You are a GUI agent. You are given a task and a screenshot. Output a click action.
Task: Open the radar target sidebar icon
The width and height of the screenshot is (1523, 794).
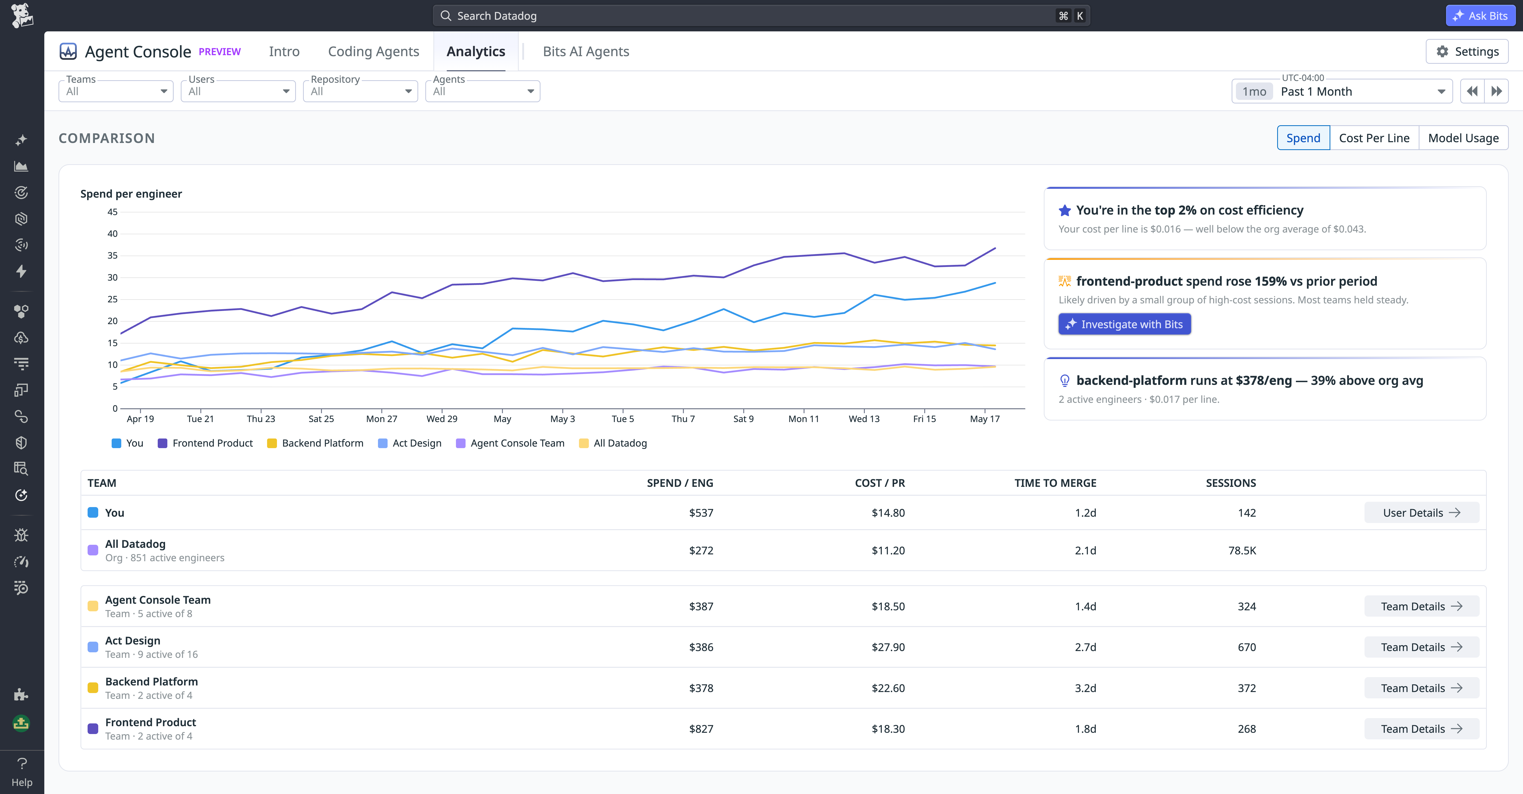click(21, 193)
